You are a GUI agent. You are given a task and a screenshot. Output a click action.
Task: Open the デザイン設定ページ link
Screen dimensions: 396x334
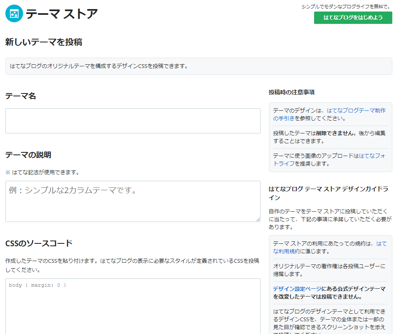tap(297, 289)
